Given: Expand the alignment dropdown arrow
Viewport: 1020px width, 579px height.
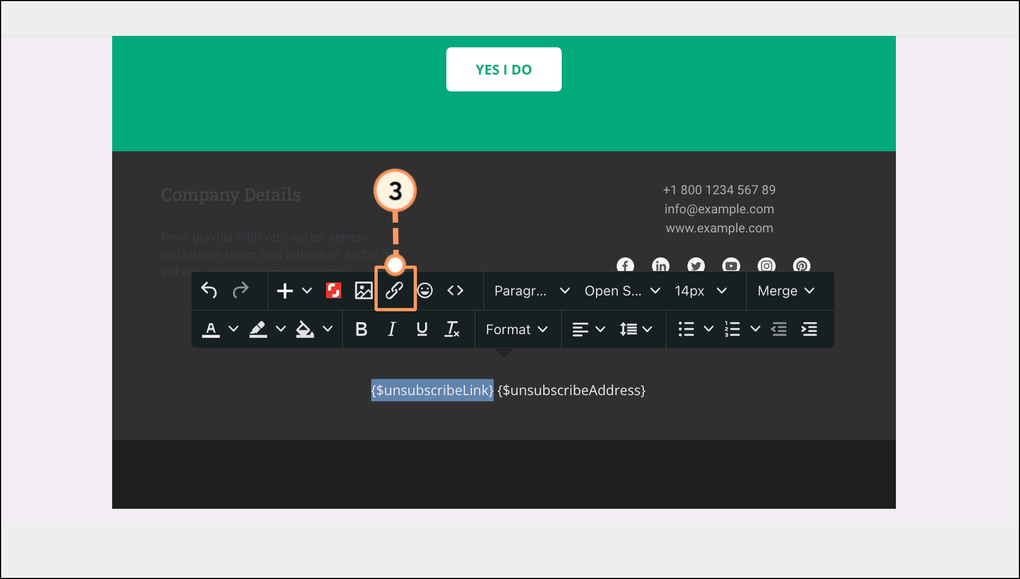Looking at the screenshot, I should point(600,329).
